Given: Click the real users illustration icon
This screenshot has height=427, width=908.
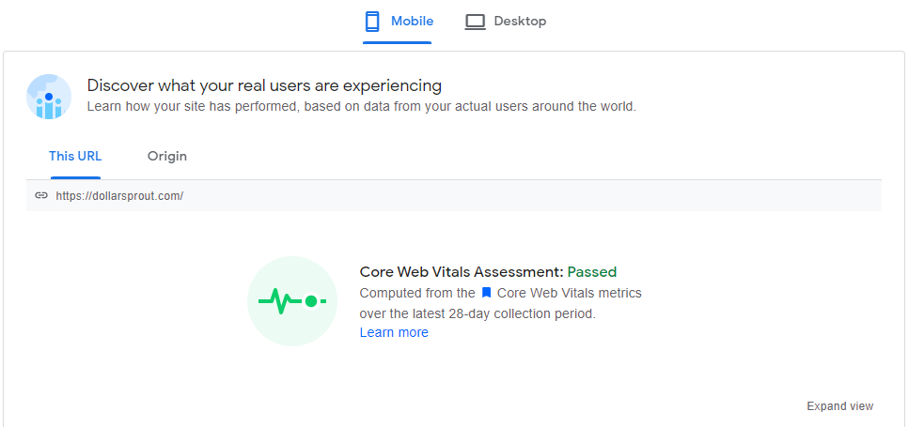Looking at the screenshot, I should click(x=49, y=96).
